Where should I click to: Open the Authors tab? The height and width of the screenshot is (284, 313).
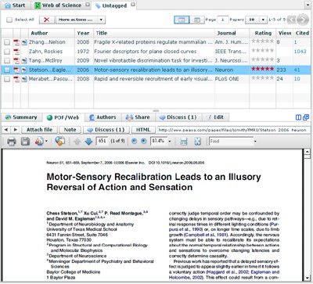103,117
